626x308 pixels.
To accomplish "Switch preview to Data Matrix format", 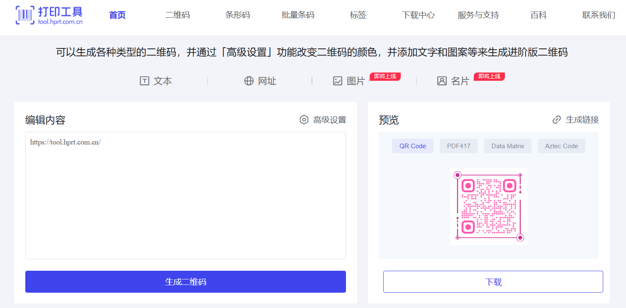I will coord(508,146).
